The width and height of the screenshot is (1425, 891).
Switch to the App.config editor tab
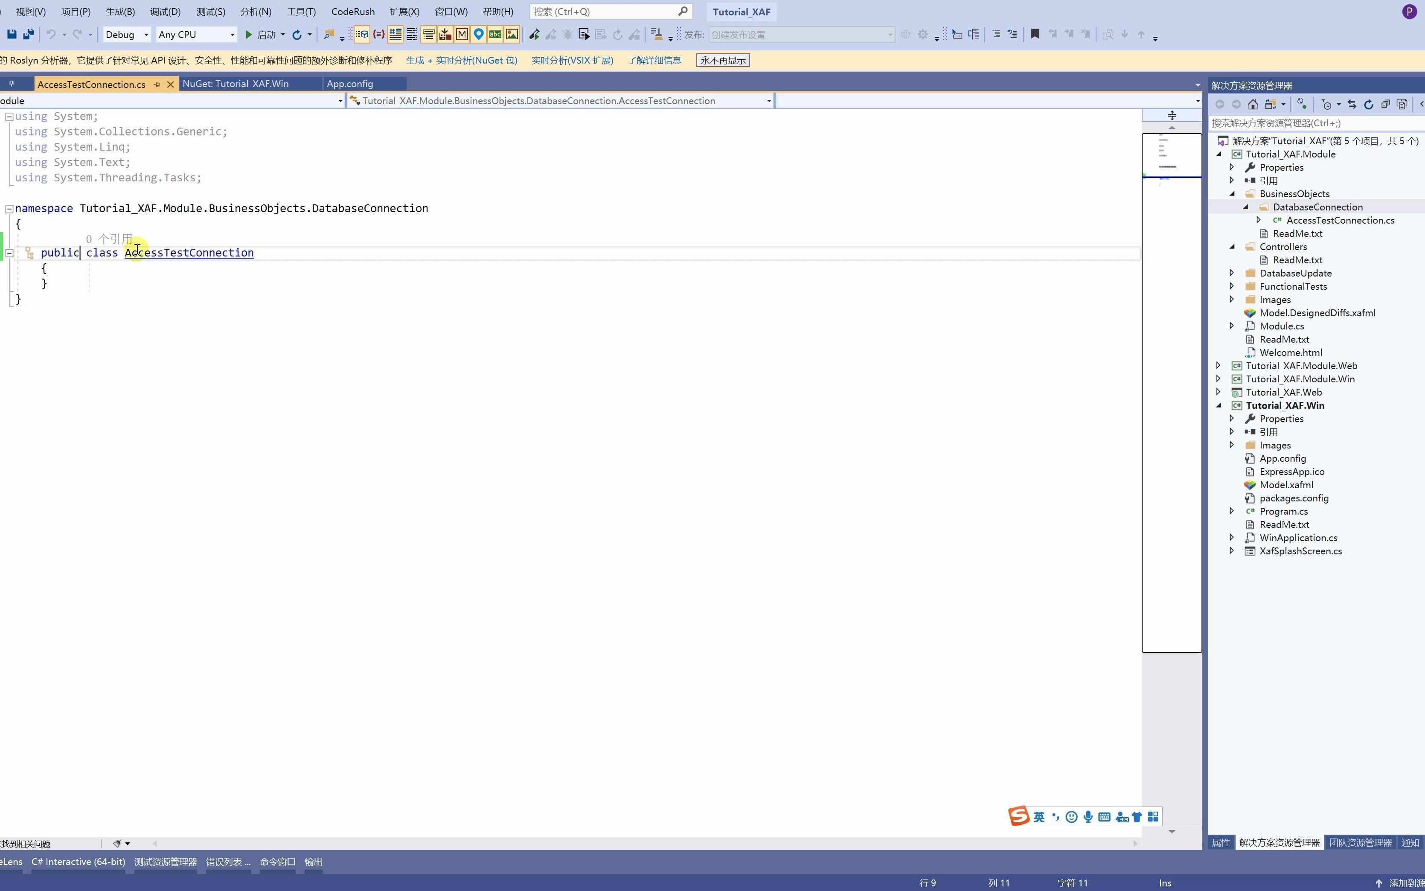click(350, 84)
